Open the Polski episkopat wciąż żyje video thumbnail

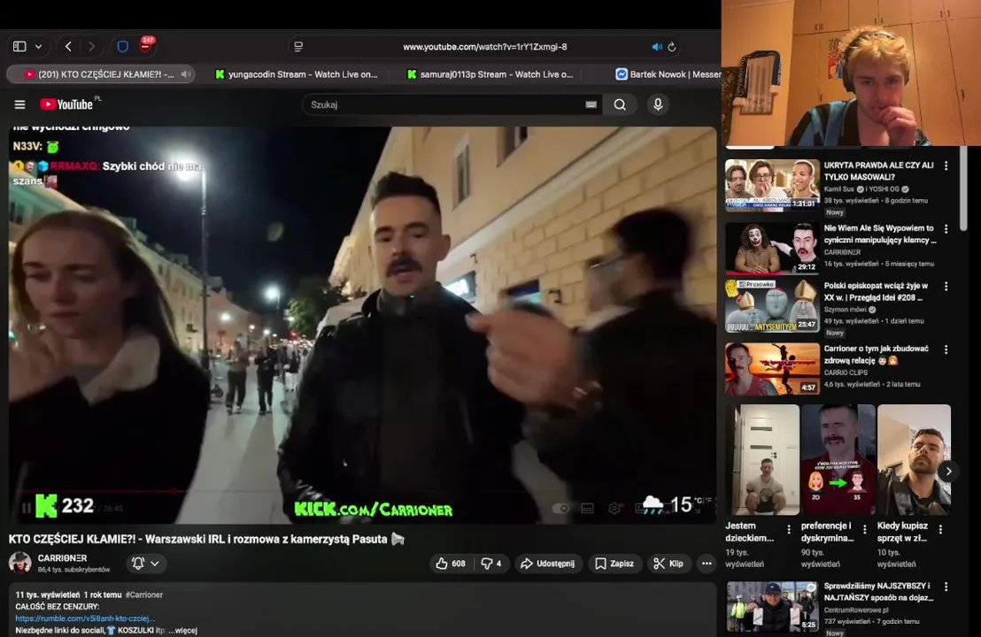tap(772, 306)
